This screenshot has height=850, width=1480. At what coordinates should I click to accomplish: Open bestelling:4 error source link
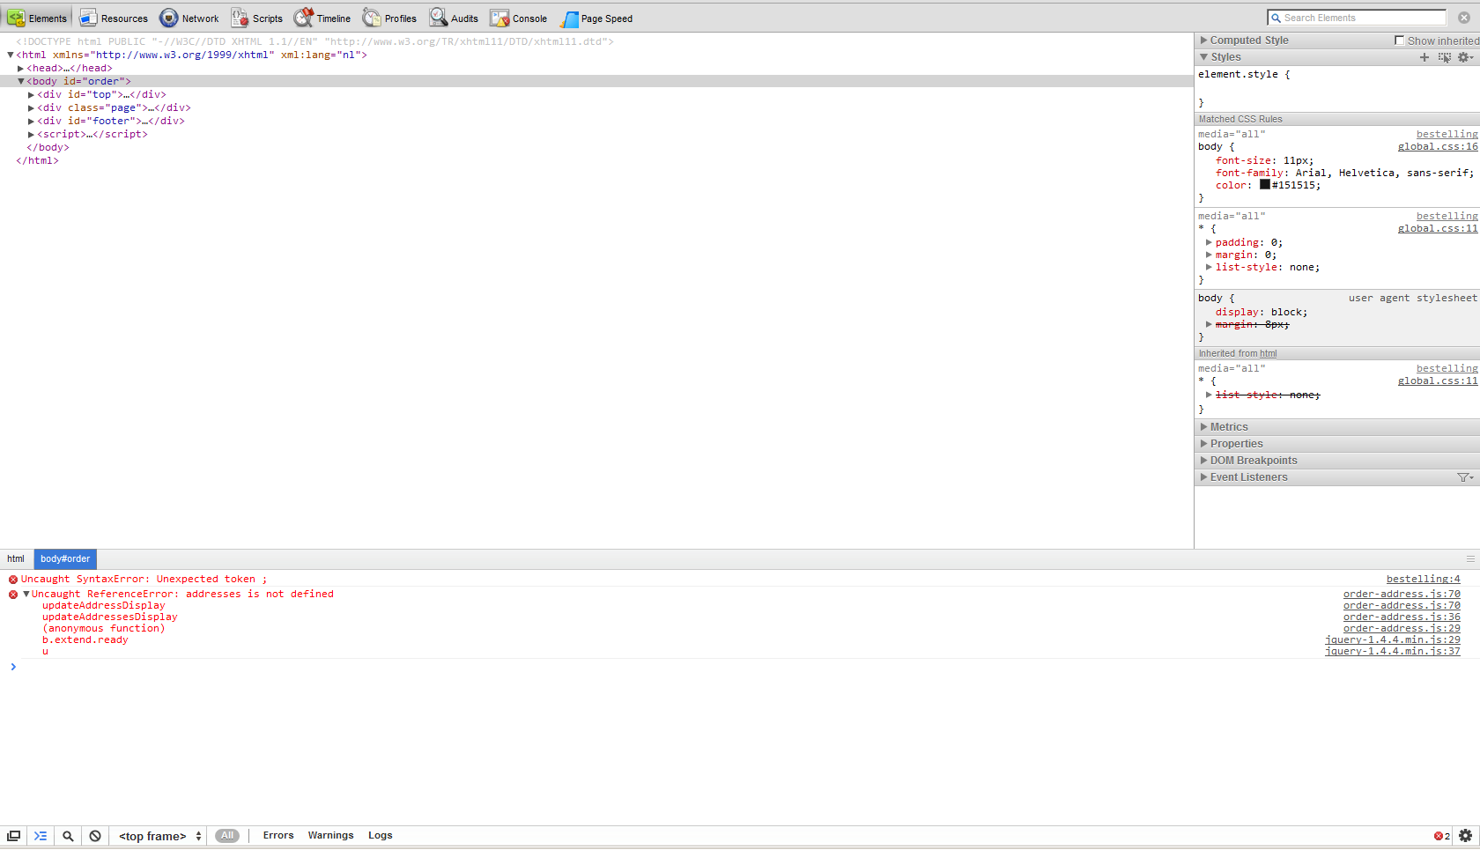click(x=1423, y=580)
